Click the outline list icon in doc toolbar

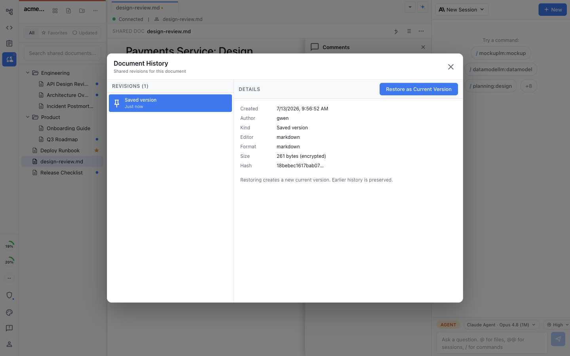(409, 31)
